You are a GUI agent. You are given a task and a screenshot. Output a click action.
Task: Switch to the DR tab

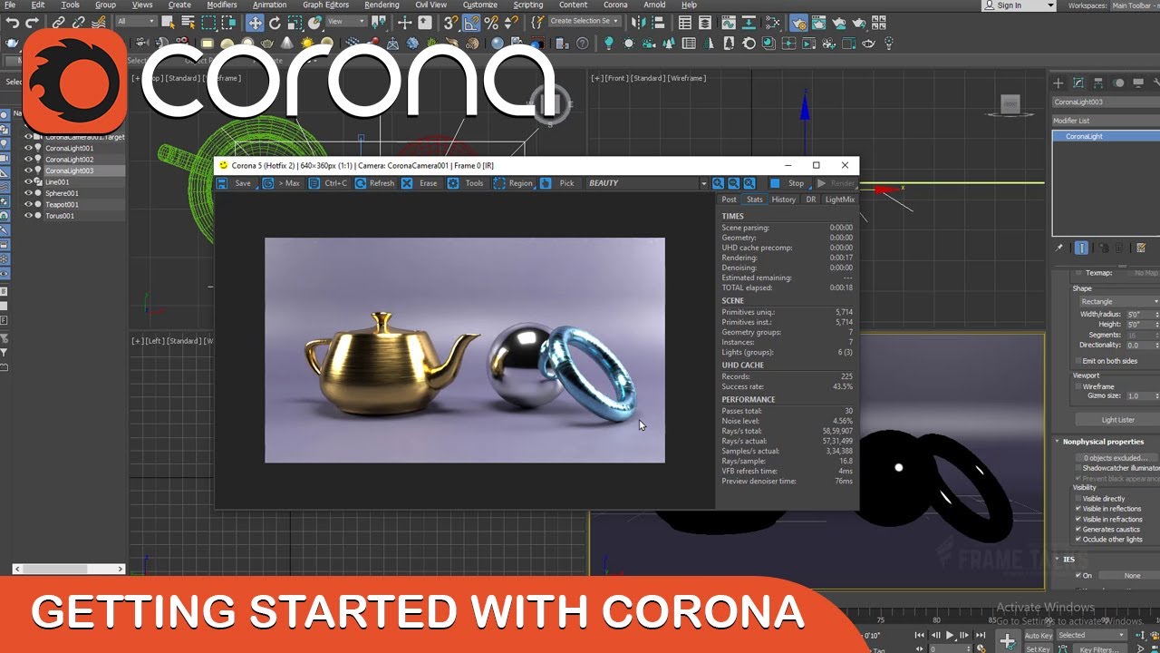[811, 200]
